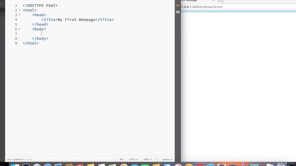
Task: Collapse the html tag on line 2
Action: [19, 10]
